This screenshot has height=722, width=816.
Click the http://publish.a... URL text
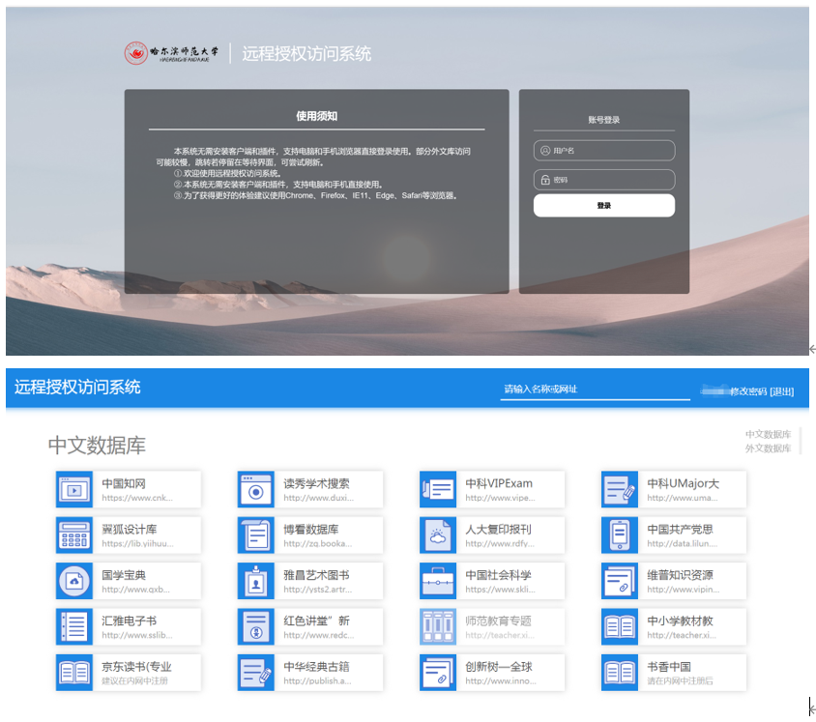[x=317, y=680]
